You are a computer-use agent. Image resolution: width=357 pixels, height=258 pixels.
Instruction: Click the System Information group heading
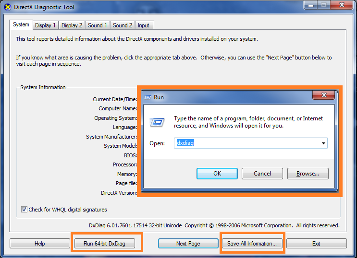pyautogui.click(x=43, y=87)
